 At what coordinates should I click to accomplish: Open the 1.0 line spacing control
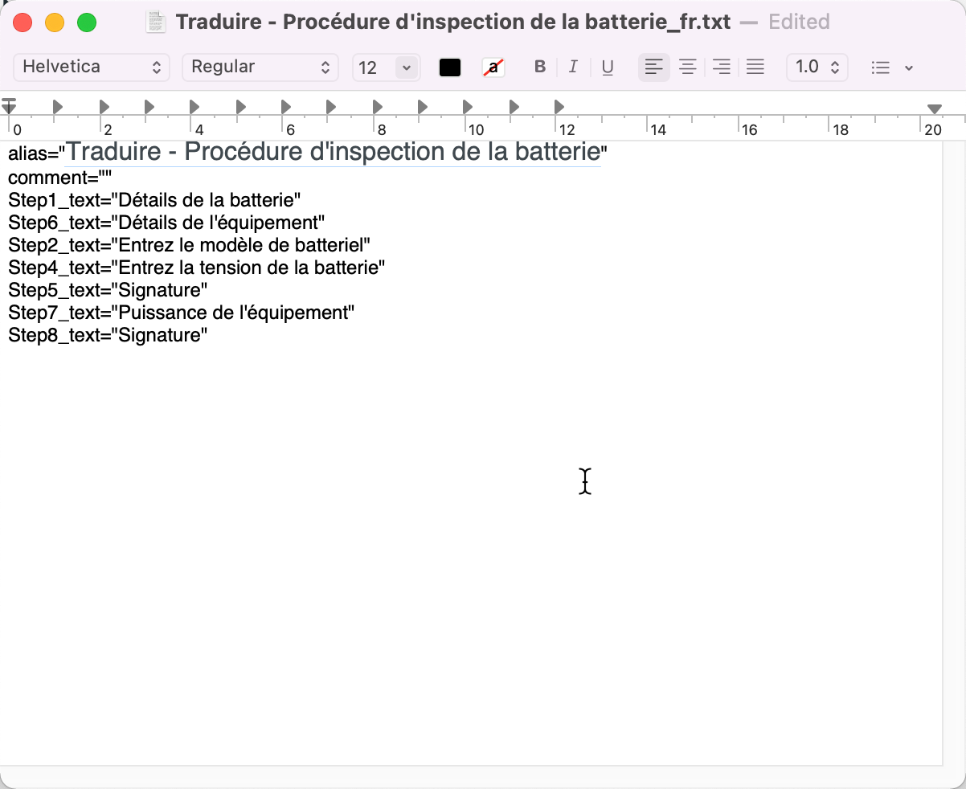pyautogui.click(x=817, y=67)
